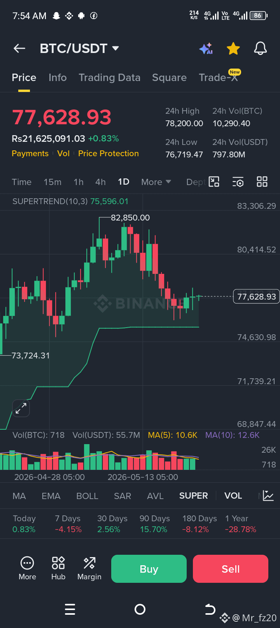The width and height of the screenshot is (280, 628).
Task: Tap the 30 Days 2.56% performance
Action: pos(112,524)
